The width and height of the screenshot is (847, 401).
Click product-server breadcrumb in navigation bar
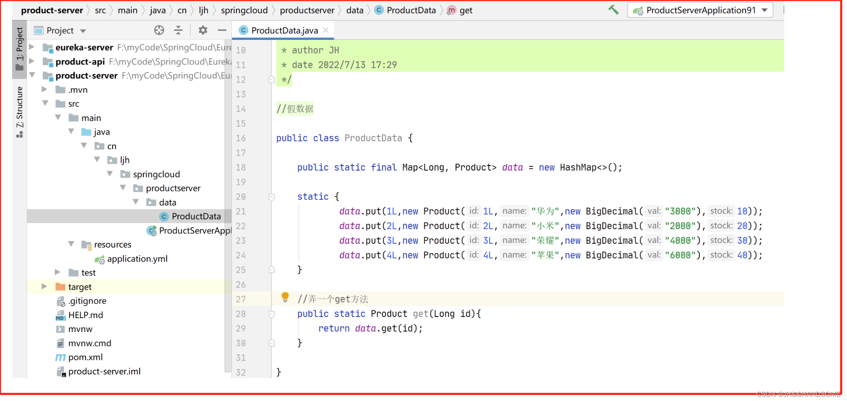pos(52,10)
